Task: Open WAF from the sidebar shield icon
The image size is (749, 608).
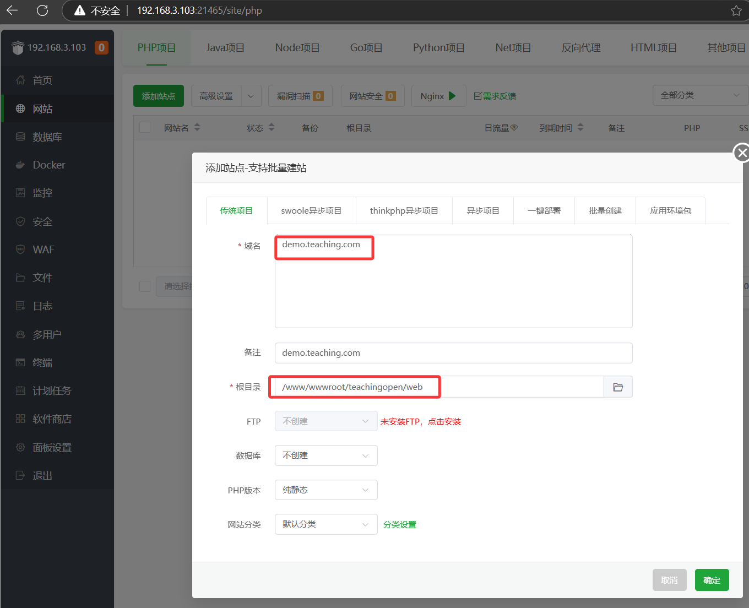Action: click(x=20, y=249)
